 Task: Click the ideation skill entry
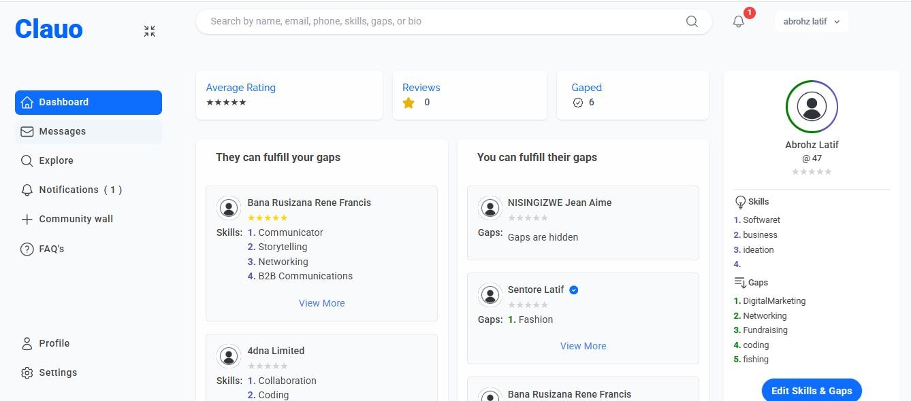coord(758,250)
